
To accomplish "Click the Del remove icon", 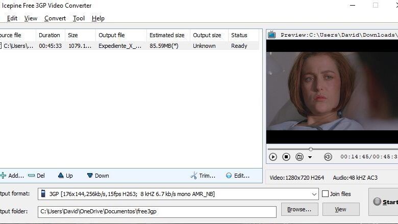I will (32, 175).
